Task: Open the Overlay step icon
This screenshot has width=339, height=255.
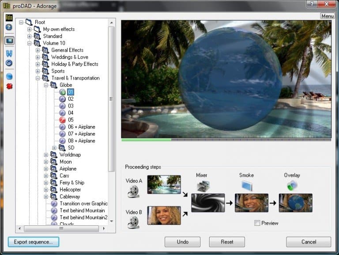Action: coord(292,186)
